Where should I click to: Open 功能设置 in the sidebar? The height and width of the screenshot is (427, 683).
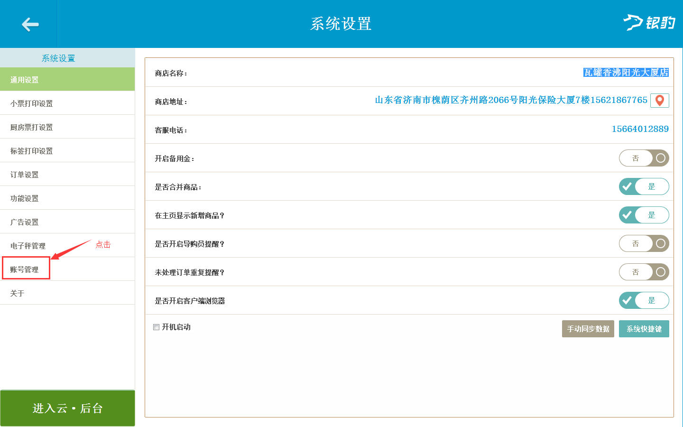(x=67, y=198)
